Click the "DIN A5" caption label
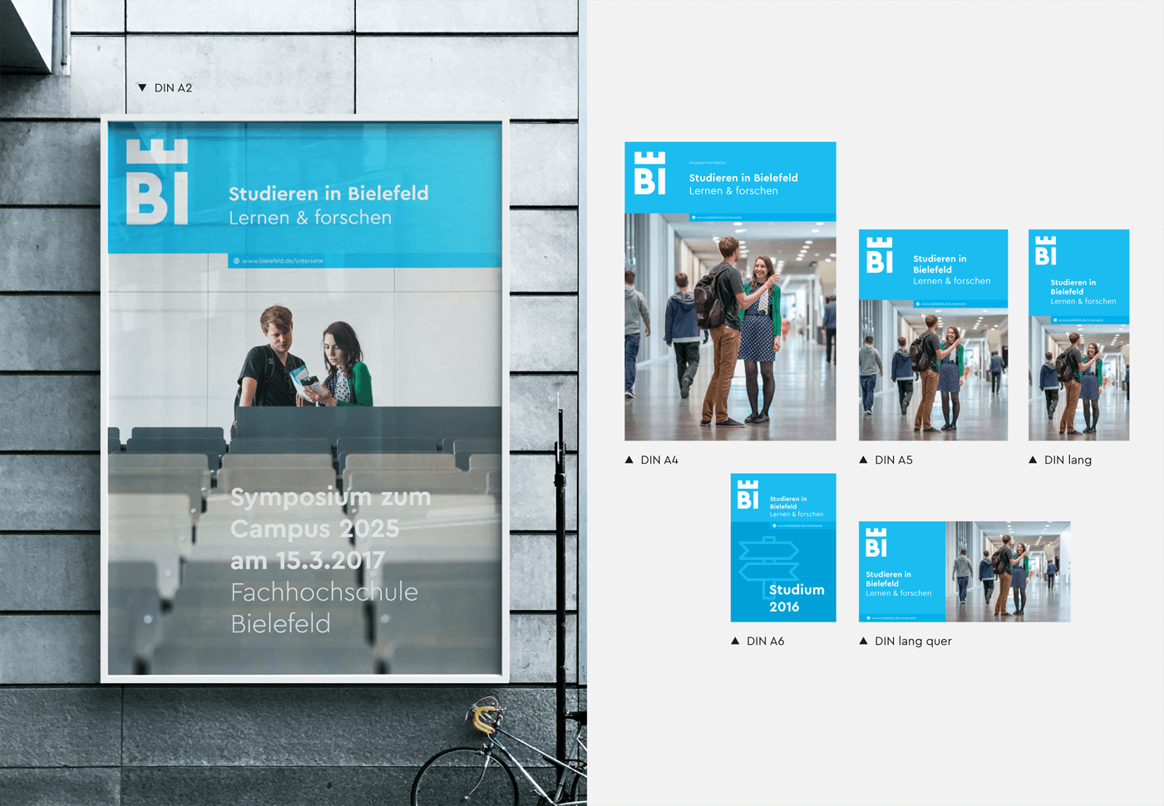Screen dimensions: 1164x806 coord(893,460)
